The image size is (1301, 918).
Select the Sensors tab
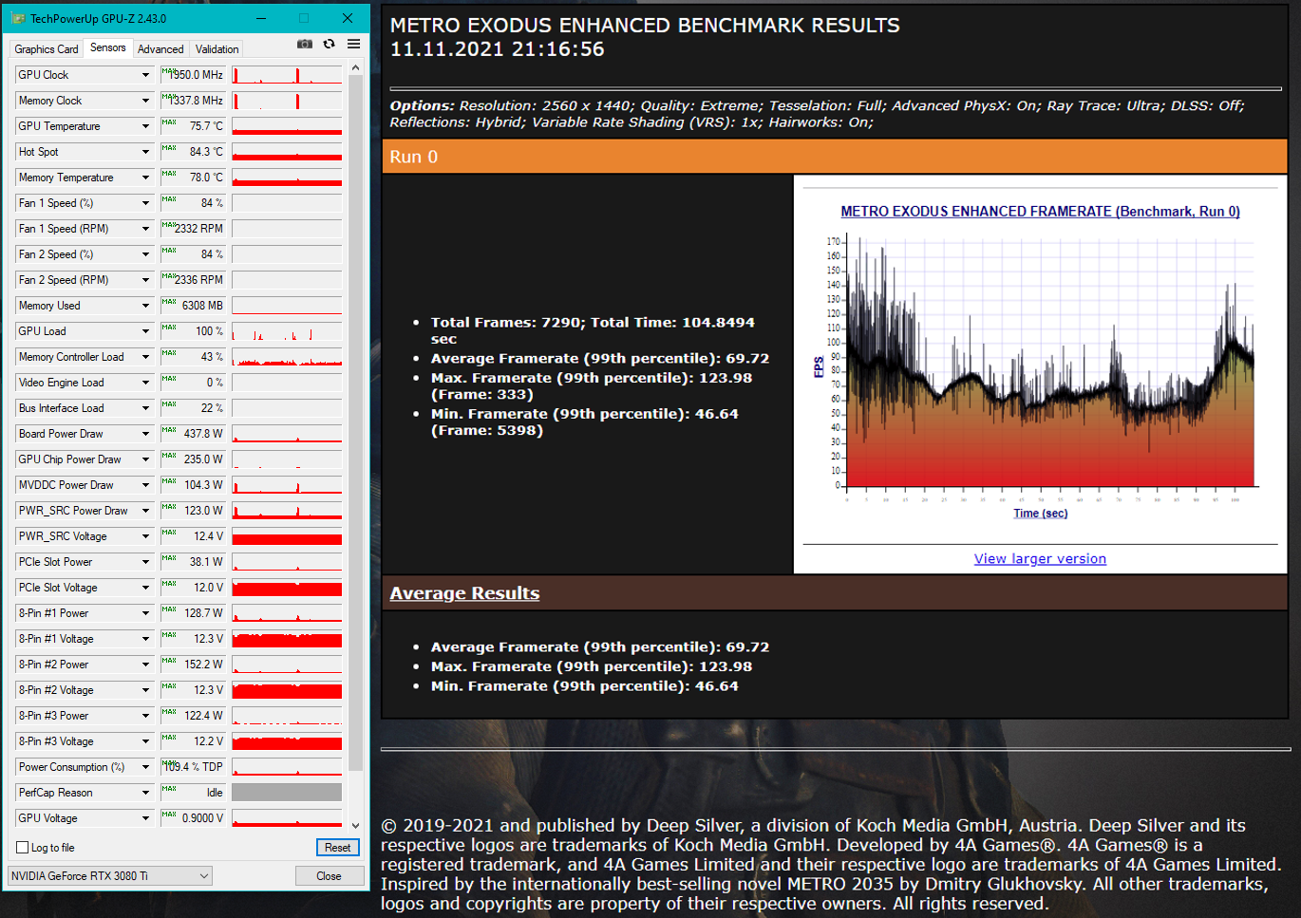click(x=108, y=47)
